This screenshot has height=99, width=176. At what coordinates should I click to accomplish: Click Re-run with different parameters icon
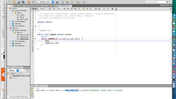pyautogui.click(x=32, y=91)
